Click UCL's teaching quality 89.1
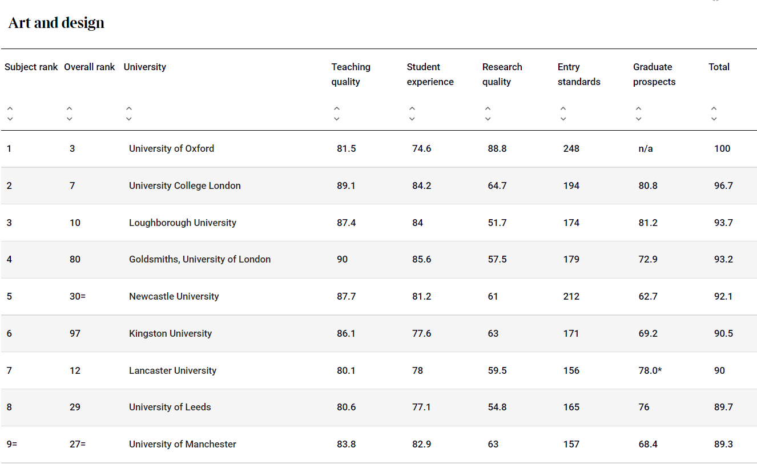 (x=346, y=185)
